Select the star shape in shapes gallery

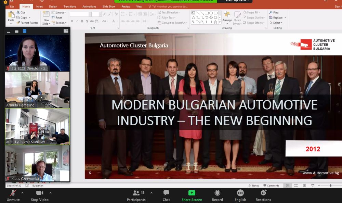coord(215,22)
